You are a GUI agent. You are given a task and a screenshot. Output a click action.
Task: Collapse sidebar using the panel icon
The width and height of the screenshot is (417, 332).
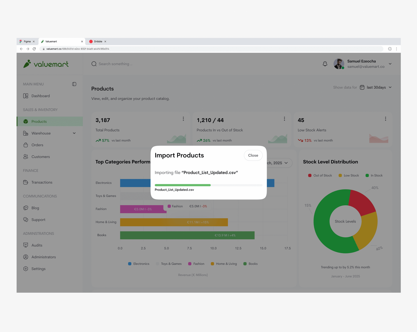(x=74, y=84)
